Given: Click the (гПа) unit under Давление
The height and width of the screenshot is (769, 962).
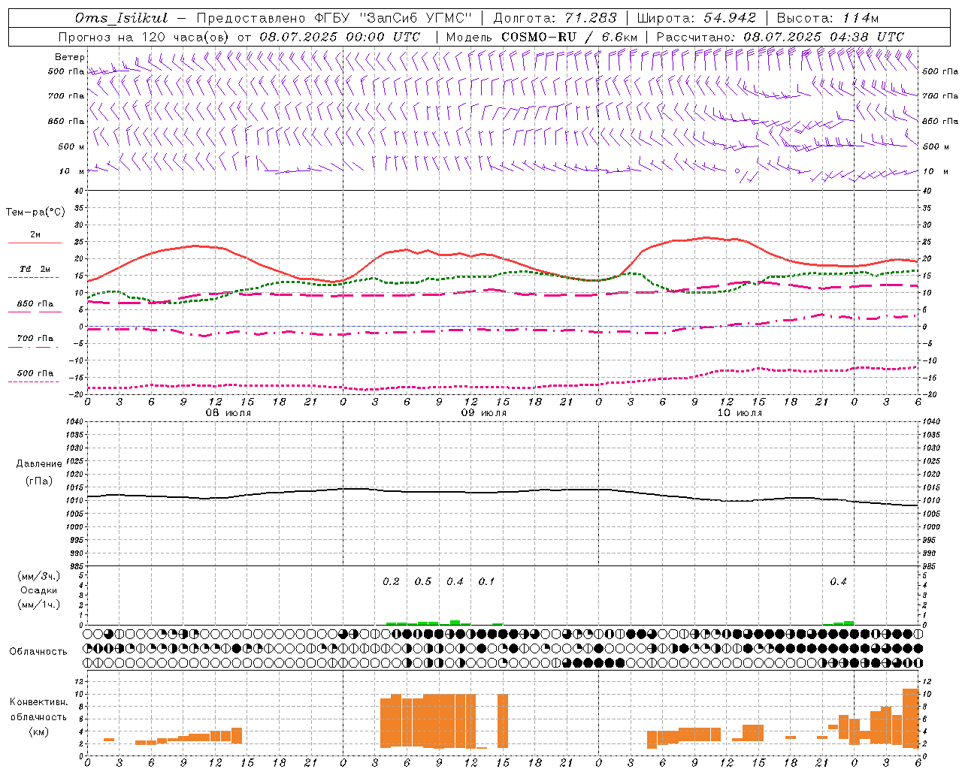Looking at the screenshot, I should (x=39, y=481).
